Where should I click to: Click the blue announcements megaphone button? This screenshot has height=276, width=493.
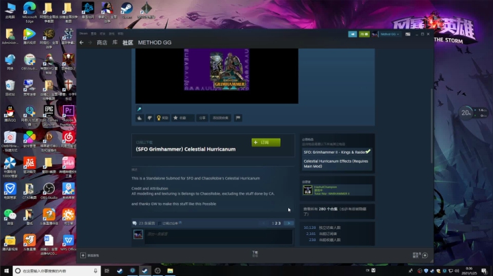tap(353, 34)
